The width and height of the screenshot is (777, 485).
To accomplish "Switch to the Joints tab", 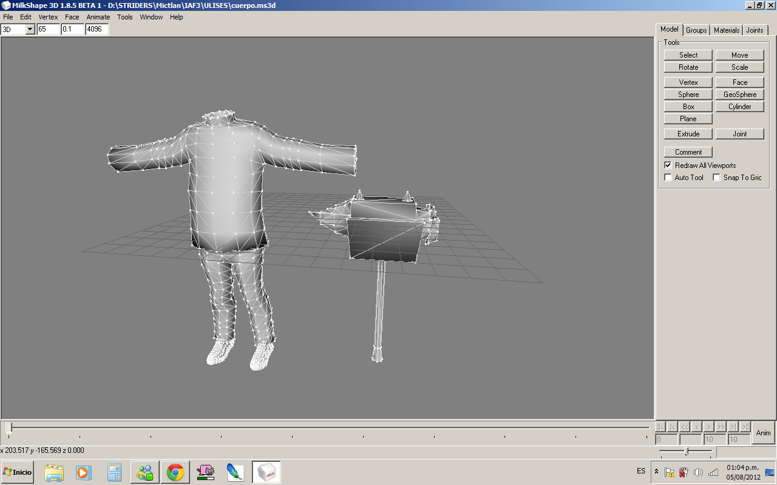I will point(755,30).
